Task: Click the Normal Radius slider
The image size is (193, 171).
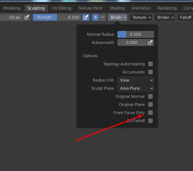Action: [x=136, y=34]
